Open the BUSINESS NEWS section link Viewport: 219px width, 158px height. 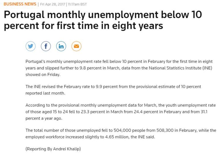pos(20,4)
